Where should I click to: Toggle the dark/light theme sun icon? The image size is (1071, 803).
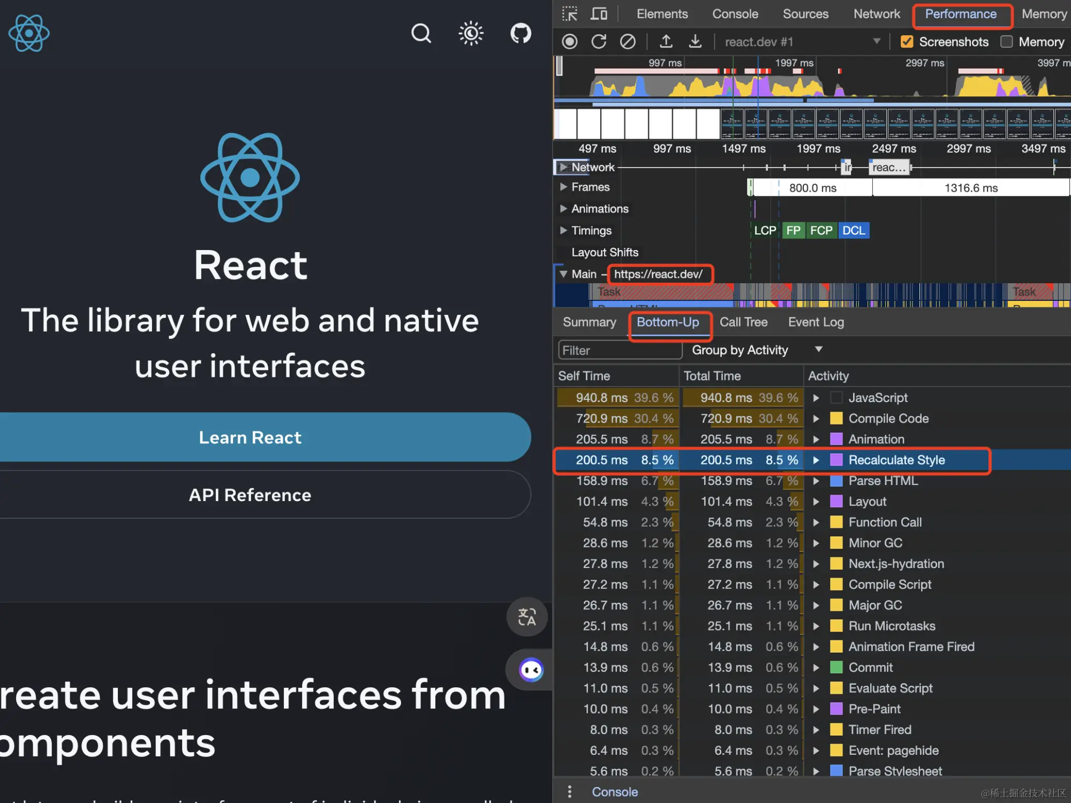[471, 33]
